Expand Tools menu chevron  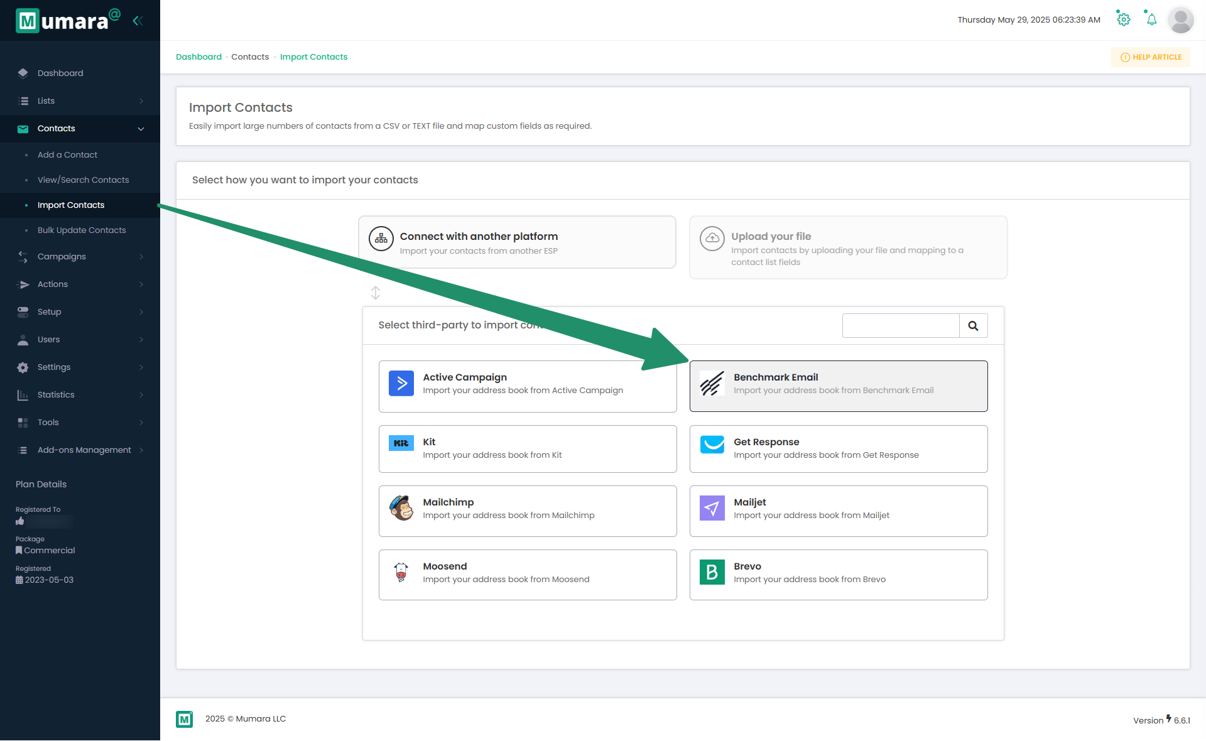(x=141, y=423)
